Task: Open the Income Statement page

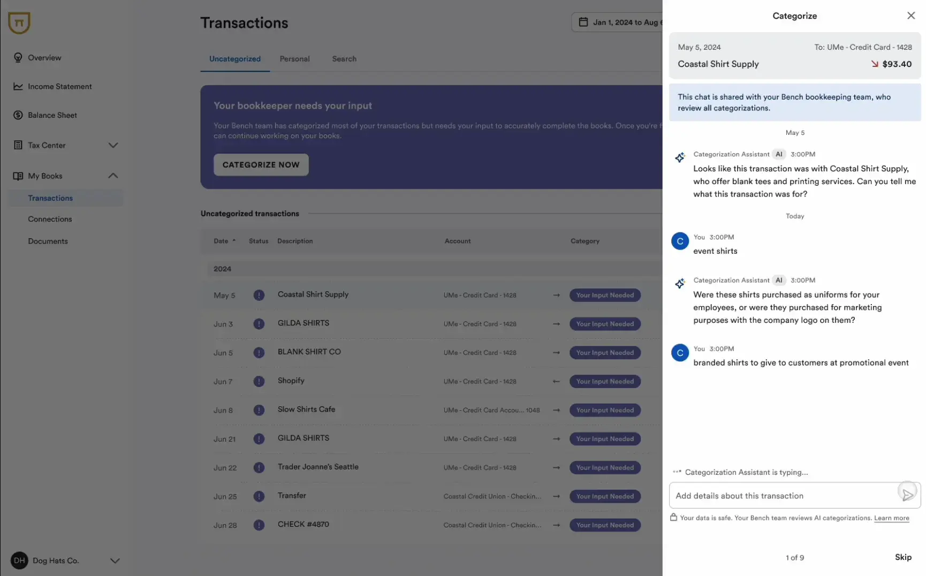Action: [59, 86]
